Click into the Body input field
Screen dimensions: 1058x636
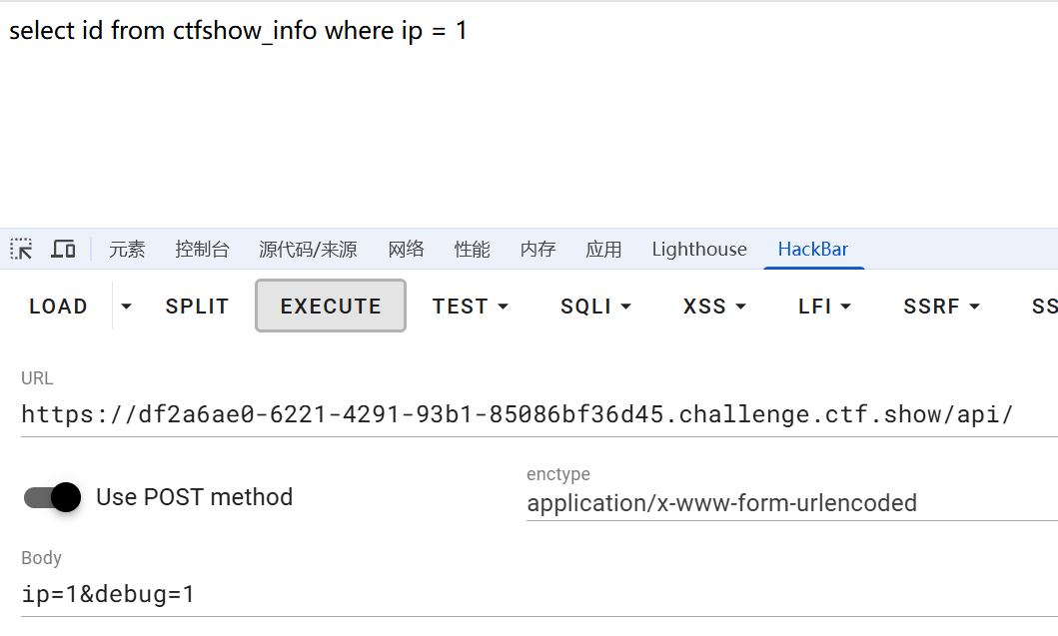[539, 594]
